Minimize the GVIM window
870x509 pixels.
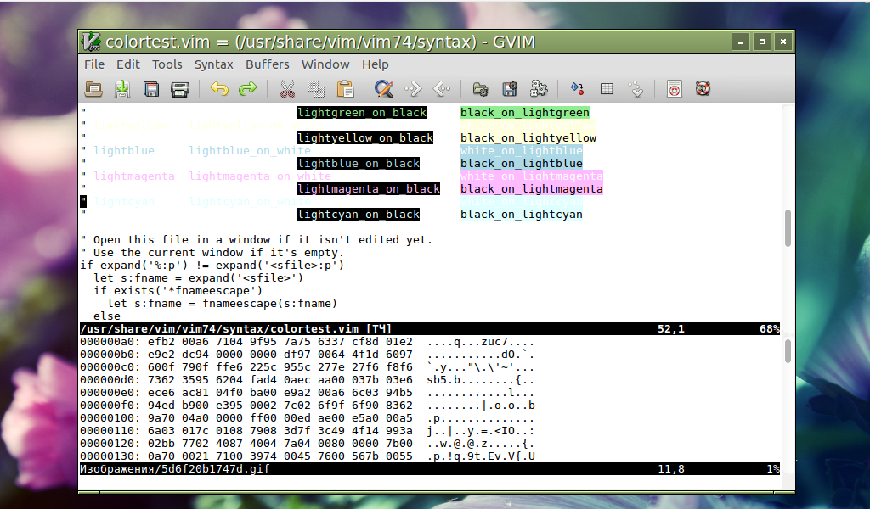coord(740,42)
